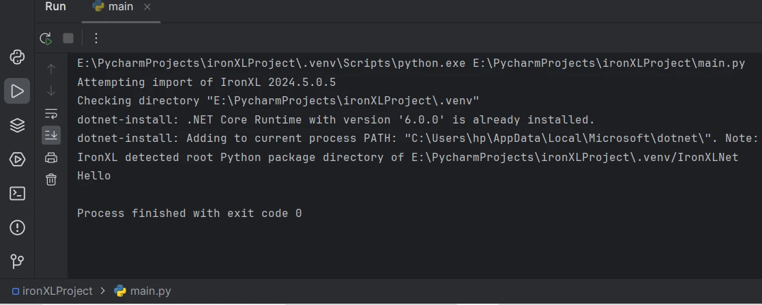
Task: Print the console output
Action: click(x=51, y=158)
